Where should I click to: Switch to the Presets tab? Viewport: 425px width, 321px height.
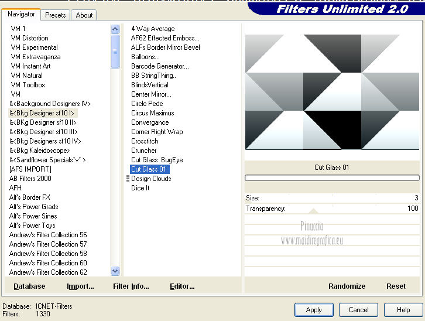pyautogui.click(x=55, y=15)
